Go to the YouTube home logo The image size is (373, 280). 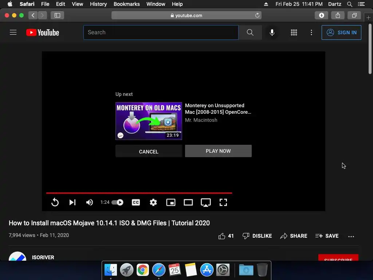click(43, 32)
